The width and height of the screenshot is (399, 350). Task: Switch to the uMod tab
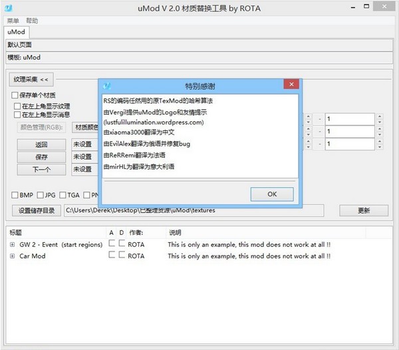(x=16, y=32)
